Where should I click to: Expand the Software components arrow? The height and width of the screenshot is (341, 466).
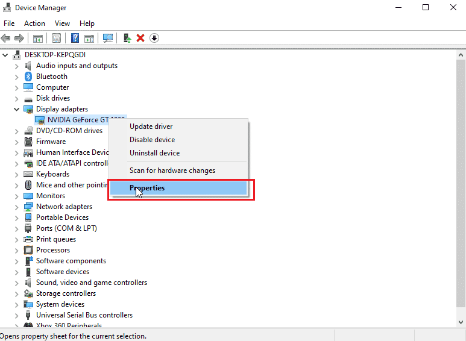pyautogui.click(x=16, y=261)
